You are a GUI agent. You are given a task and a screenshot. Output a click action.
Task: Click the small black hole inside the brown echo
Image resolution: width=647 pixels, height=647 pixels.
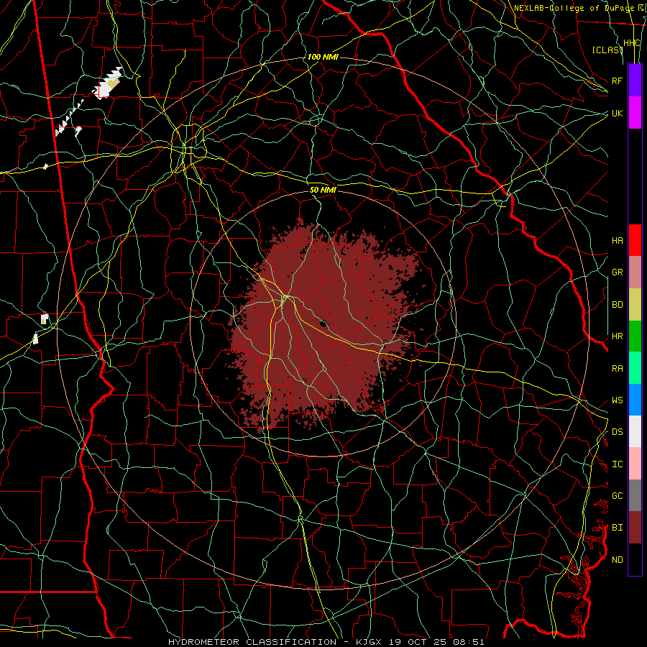tap(323, 323)
